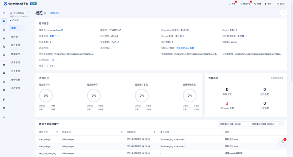Viewport: 293px width, 157px height.
Task: Open the 任务中心 task center
Action: tap(245, 4)
